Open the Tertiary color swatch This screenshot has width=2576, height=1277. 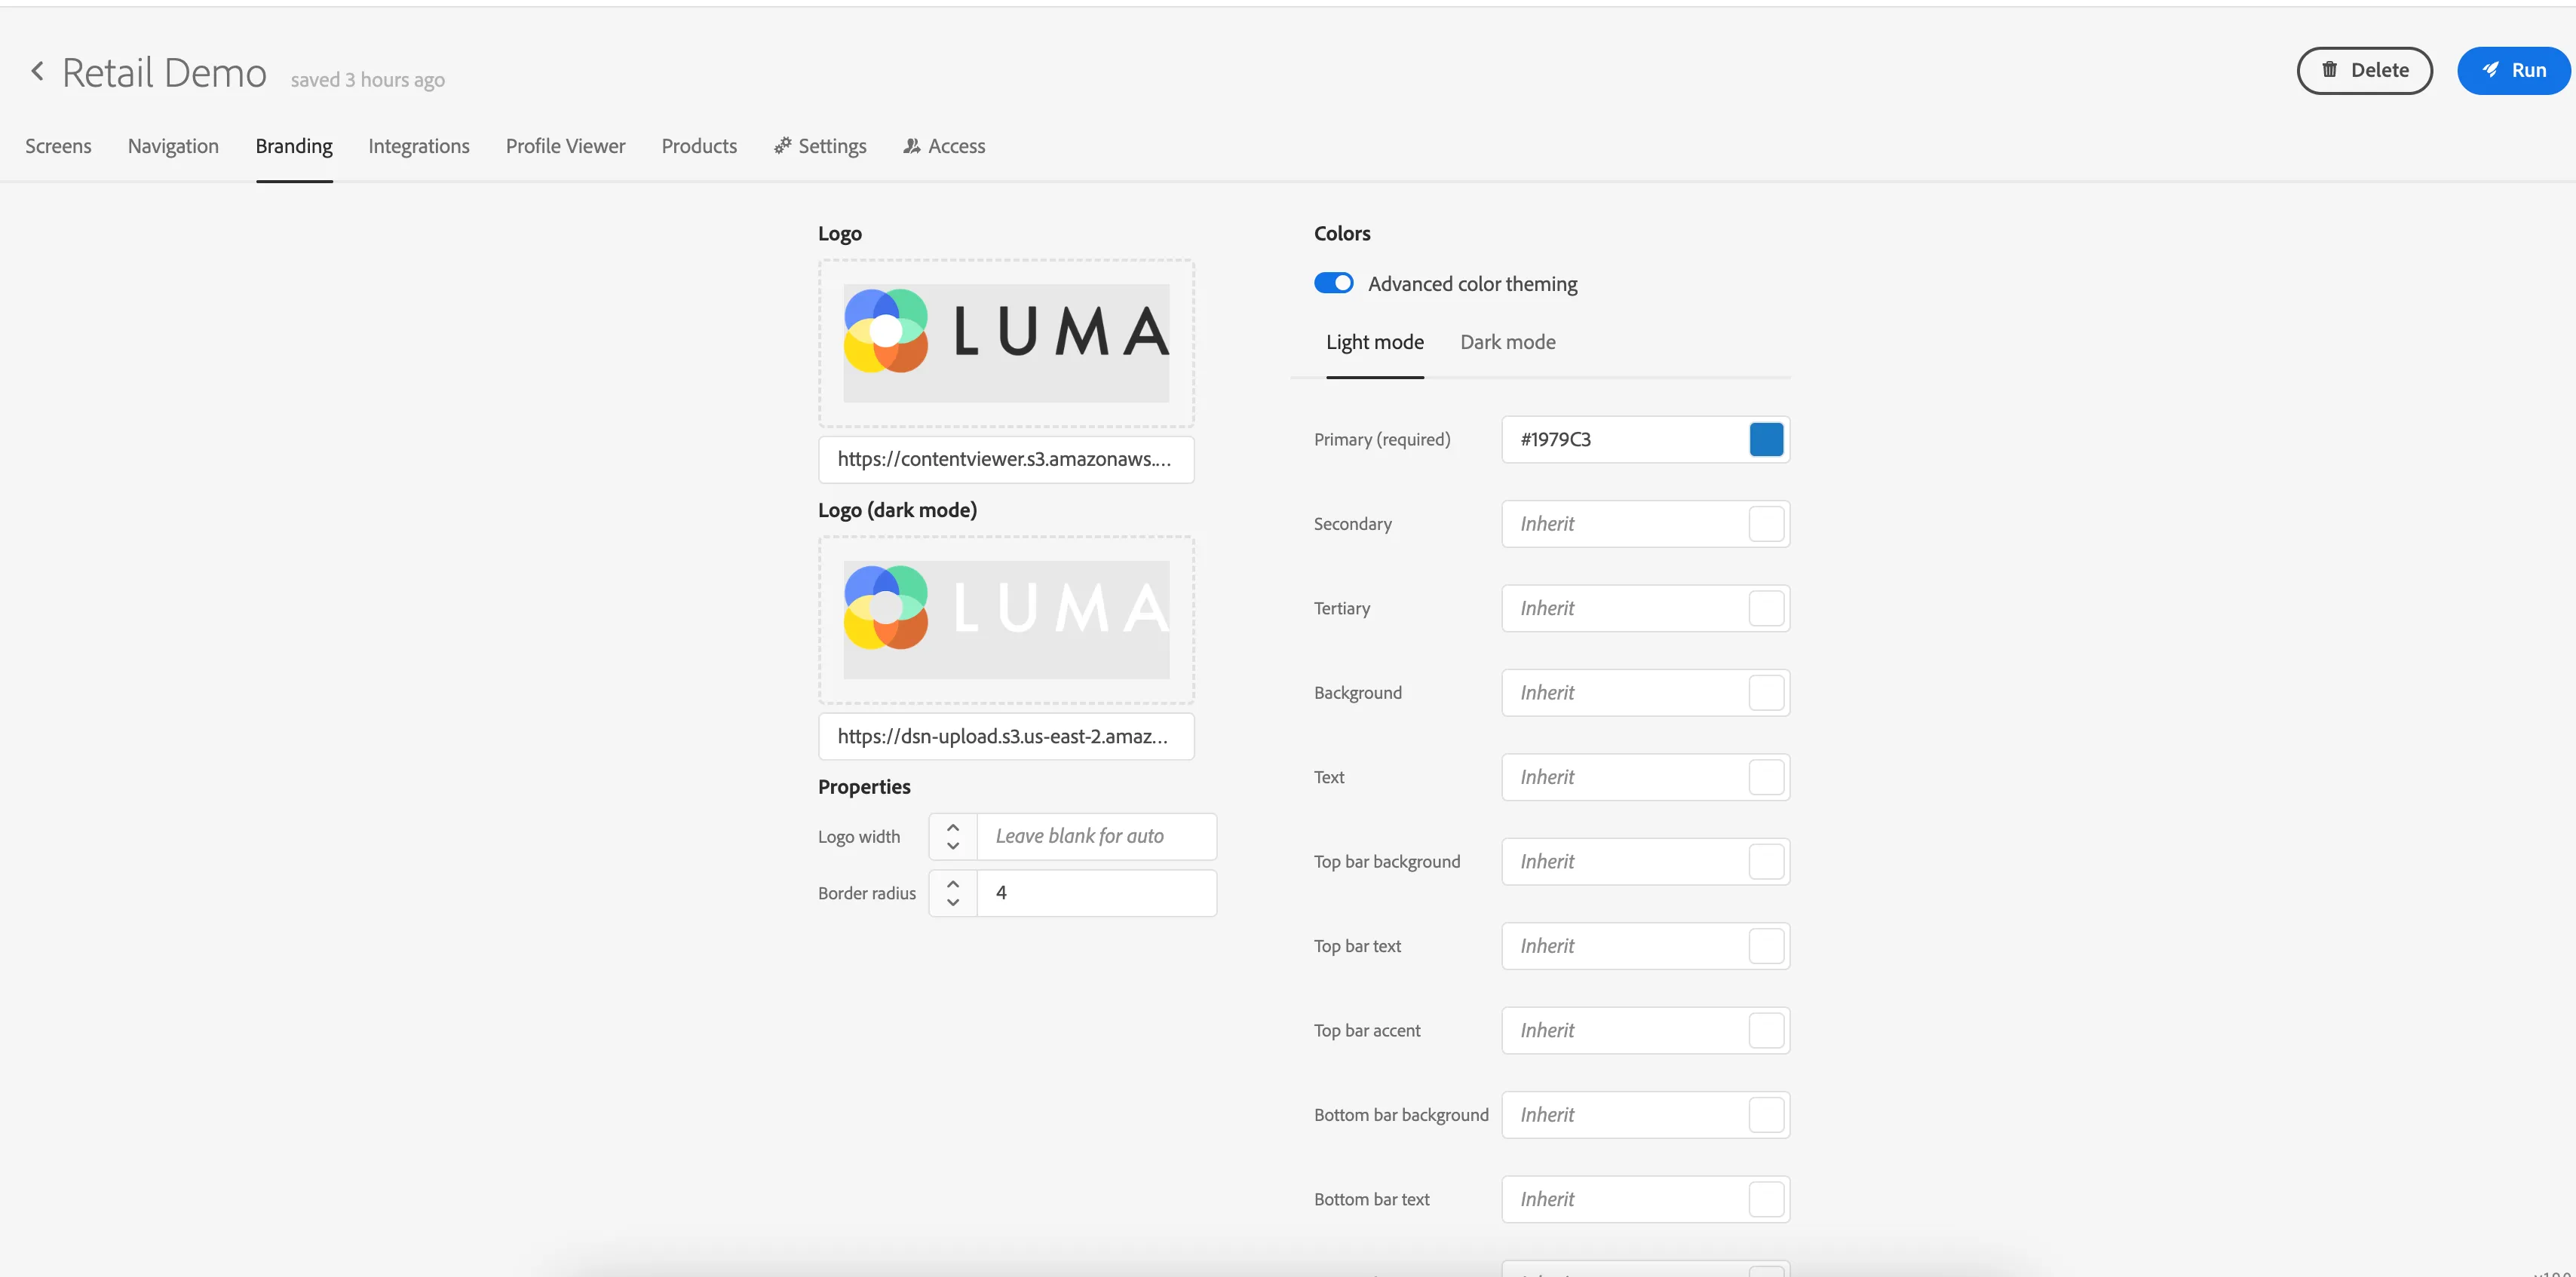pos(1766,608)
